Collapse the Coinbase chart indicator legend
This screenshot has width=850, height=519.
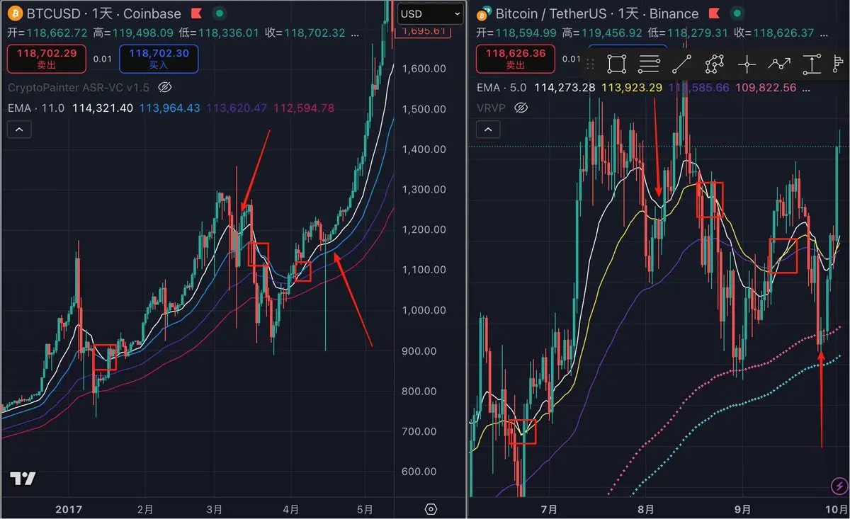[x=19, y=130]
